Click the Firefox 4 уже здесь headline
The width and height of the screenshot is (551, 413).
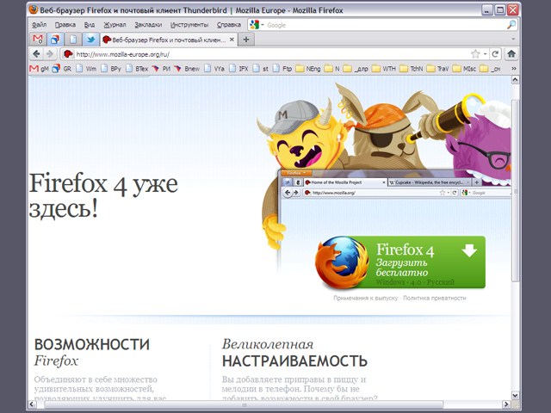click(x=103, y=195)
